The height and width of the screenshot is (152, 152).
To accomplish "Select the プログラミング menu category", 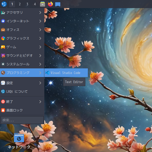I will point(22,73).
